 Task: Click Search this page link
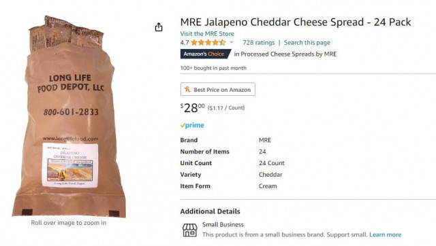coord(307,42)
